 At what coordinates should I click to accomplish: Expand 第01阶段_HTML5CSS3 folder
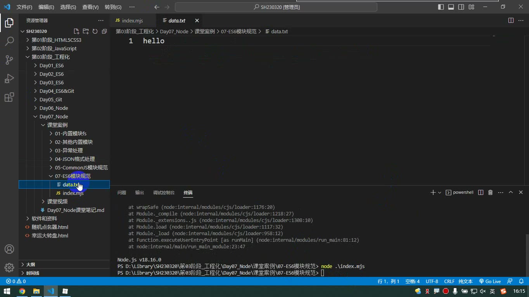click(x=57, y=40)
